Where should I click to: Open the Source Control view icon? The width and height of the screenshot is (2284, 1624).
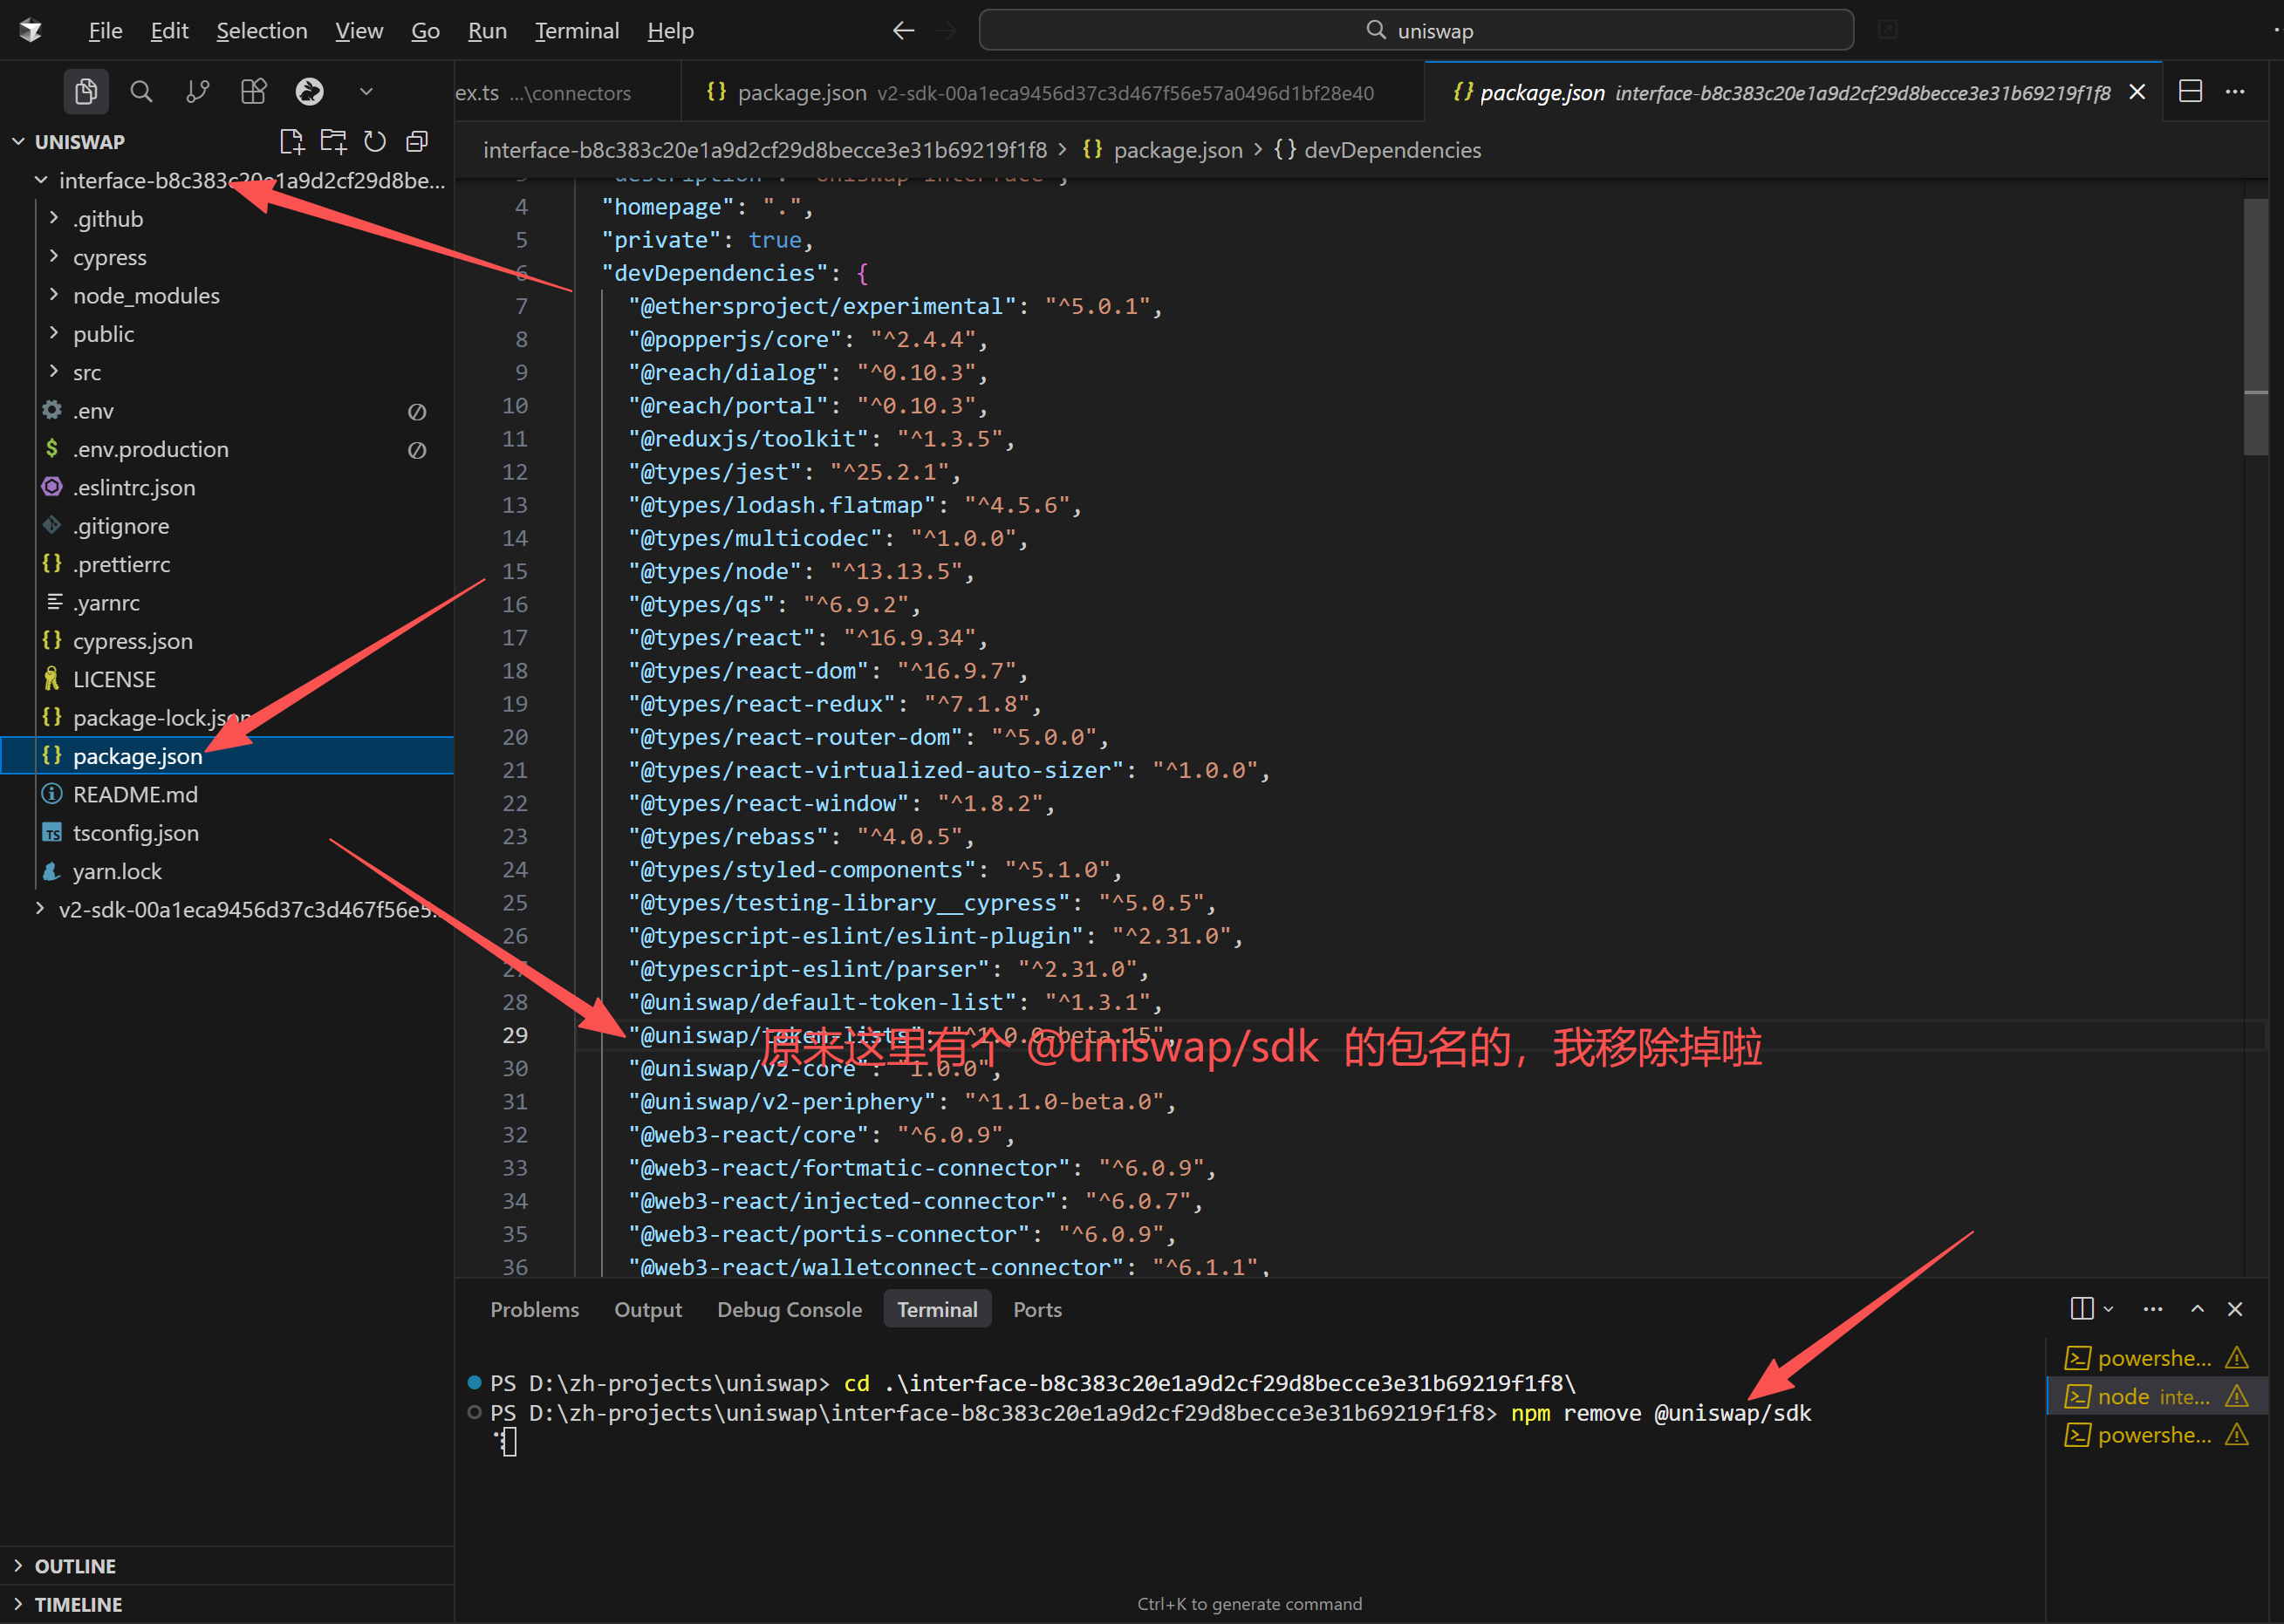(197, 92)
